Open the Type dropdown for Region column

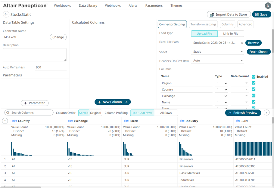[226, 83]
